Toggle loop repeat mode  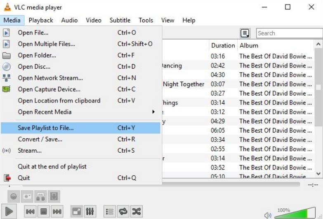(x=123, y=211)
